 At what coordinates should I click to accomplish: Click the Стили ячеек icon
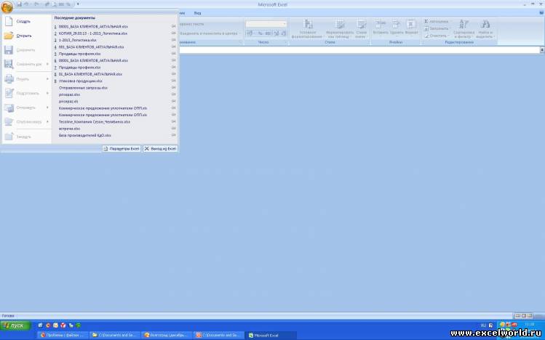pos(362,24)
